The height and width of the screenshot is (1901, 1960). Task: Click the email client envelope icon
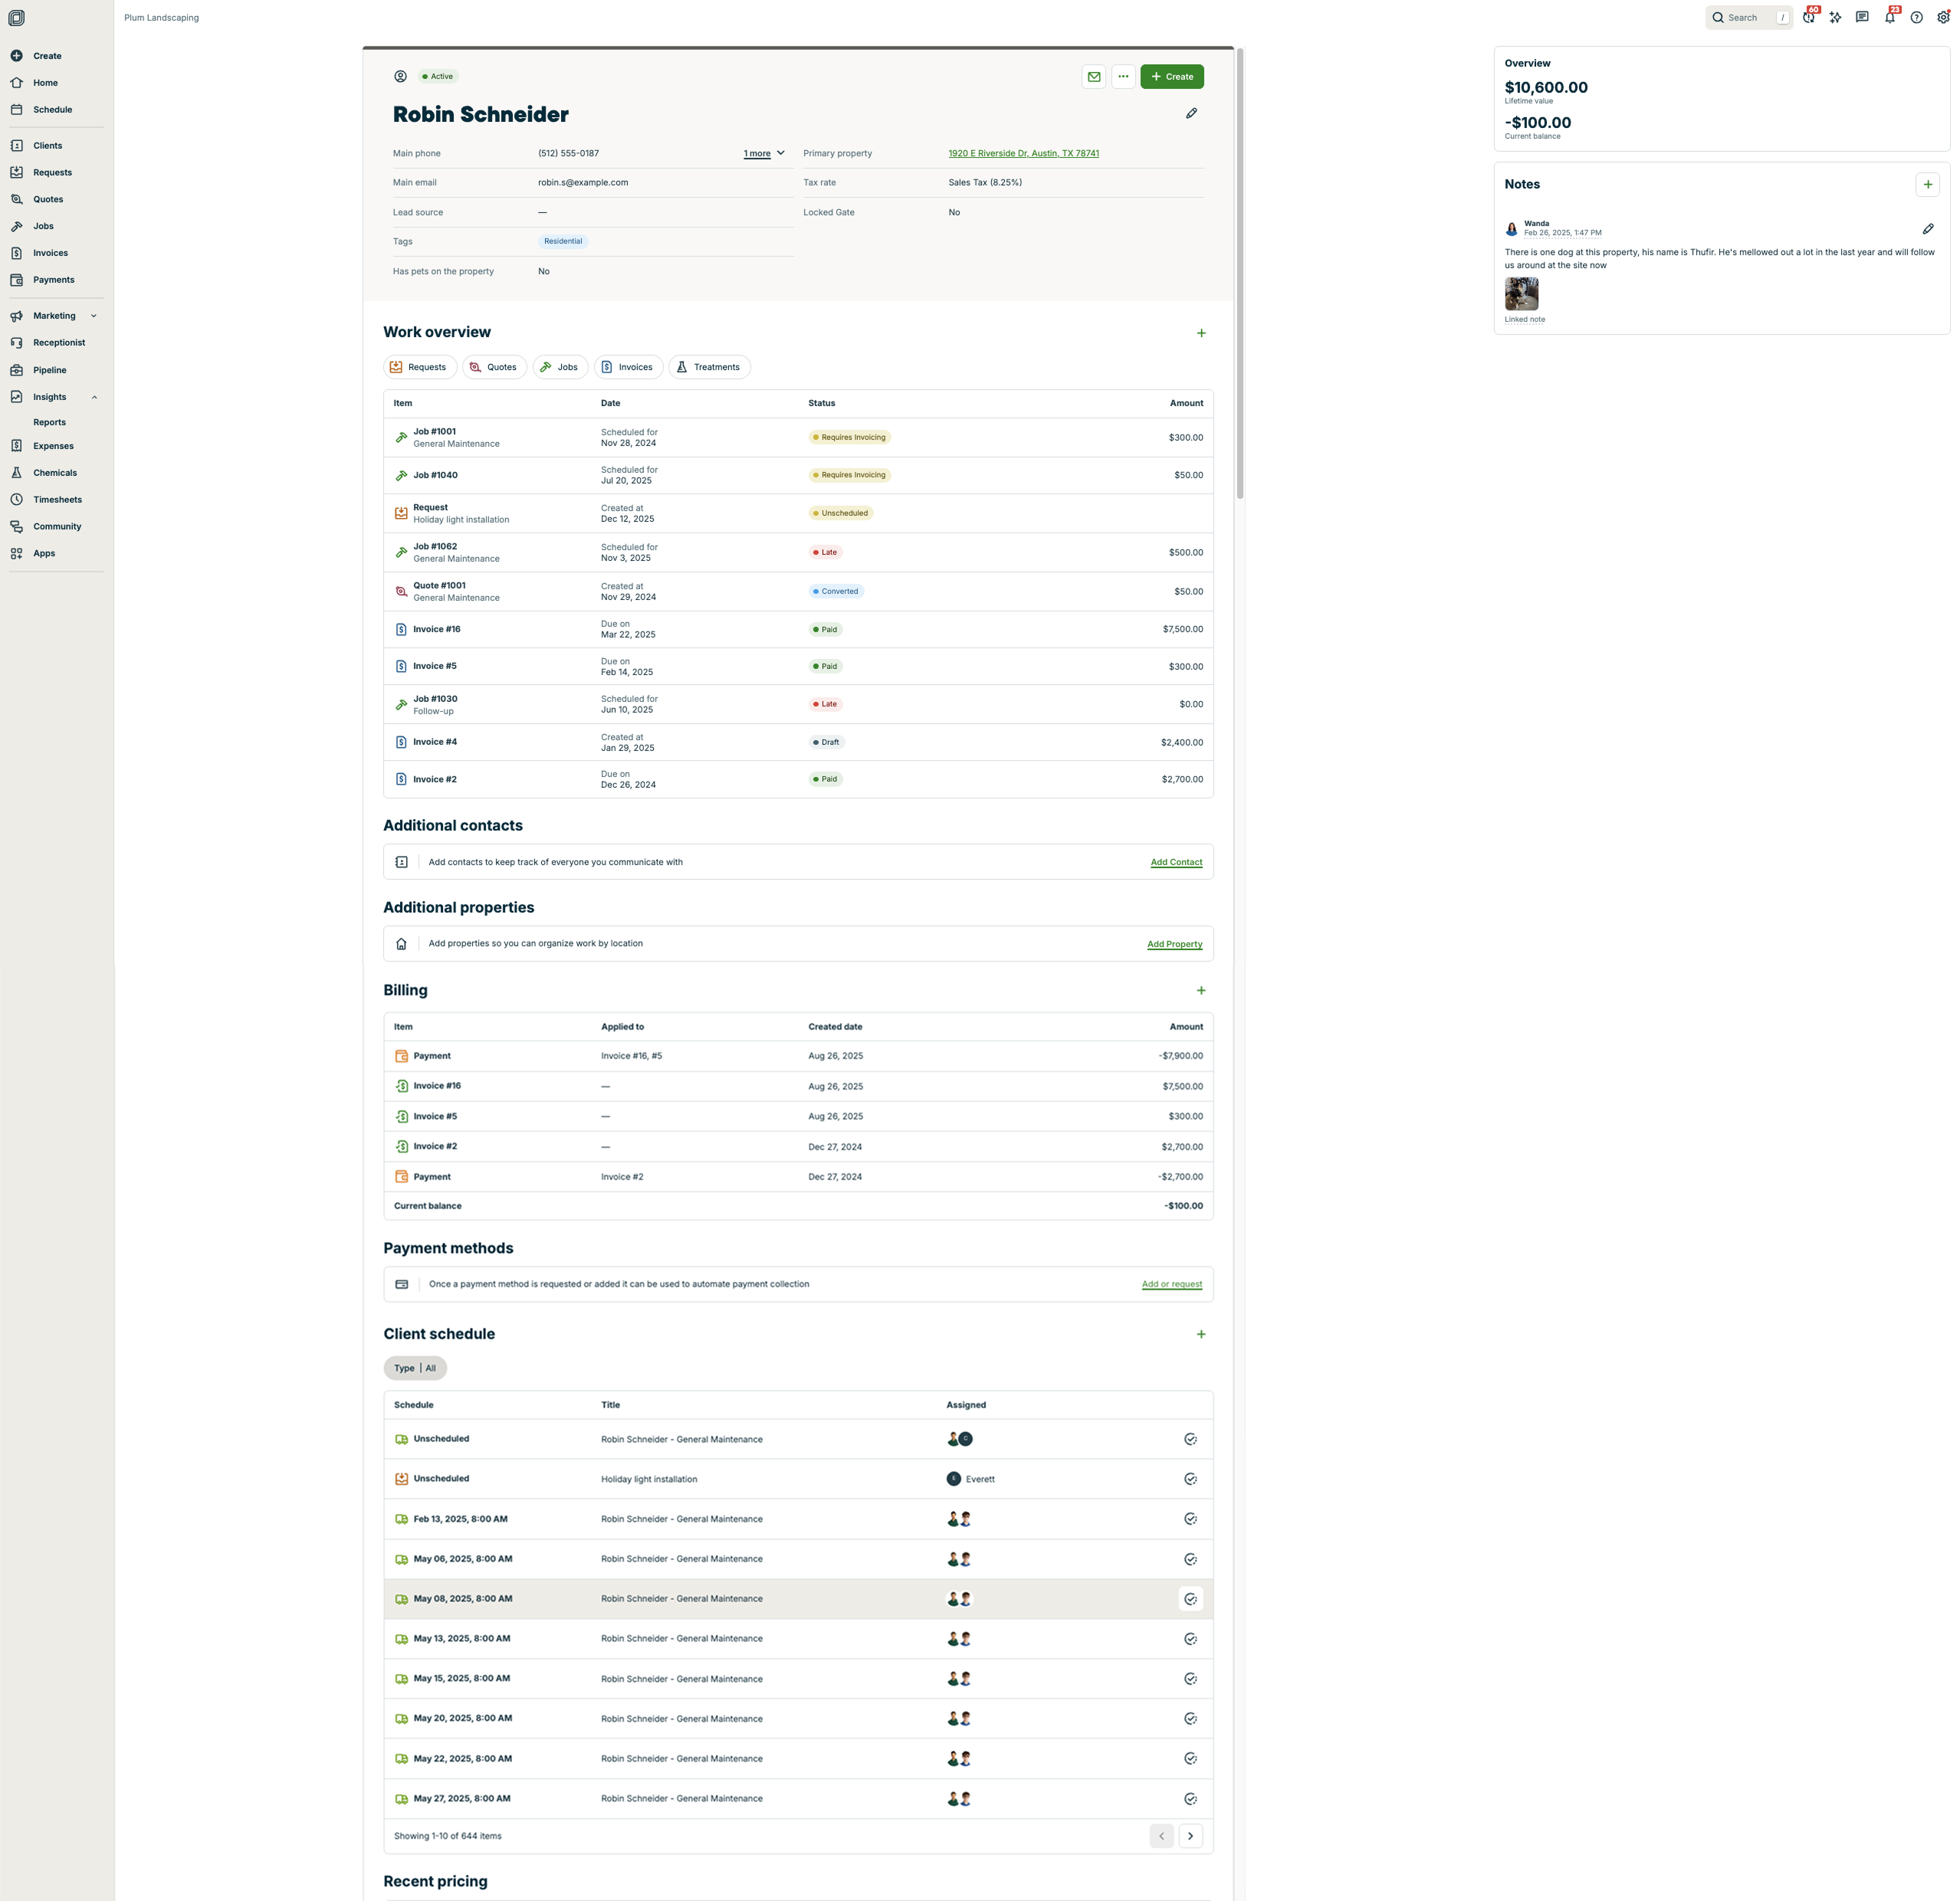pyautogui.click(x=1094, y=77)
